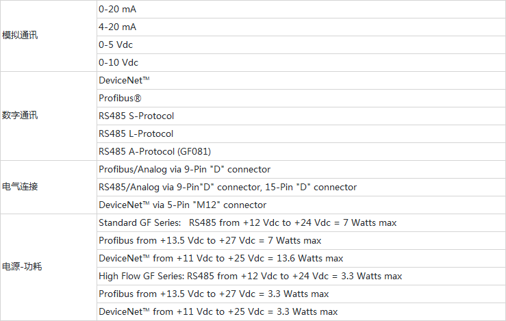This screenshot has height=321, width=506.
Task: Select Profibus/Analog 9-Pin "D" connector row
Action: click(x=184, y=169)
